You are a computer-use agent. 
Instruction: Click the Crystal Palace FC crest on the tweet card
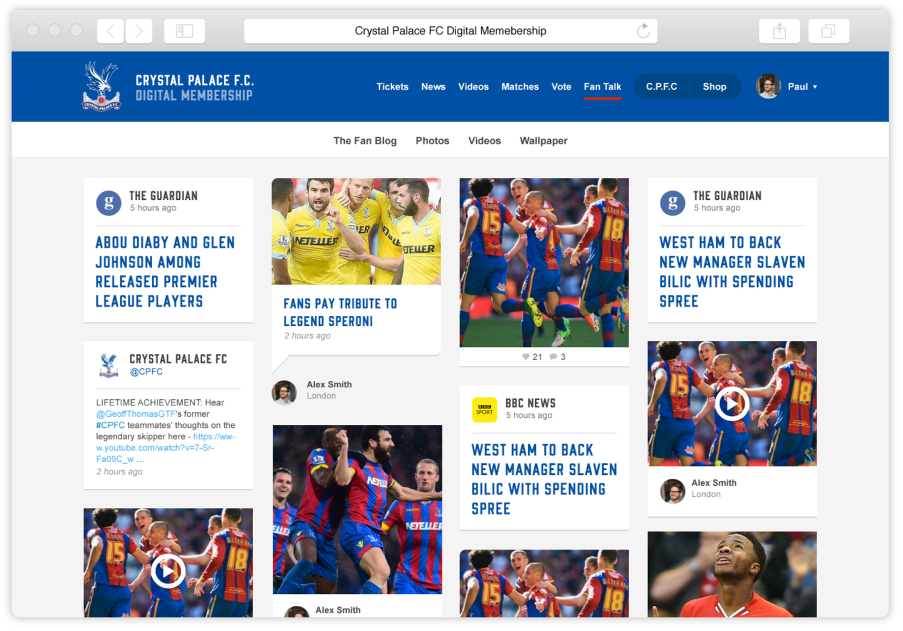coord(109,365)
